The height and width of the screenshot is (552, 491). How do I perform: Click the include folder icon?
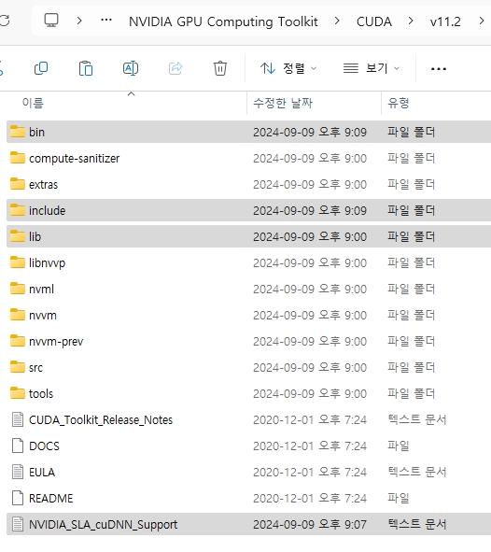point(18,210)
